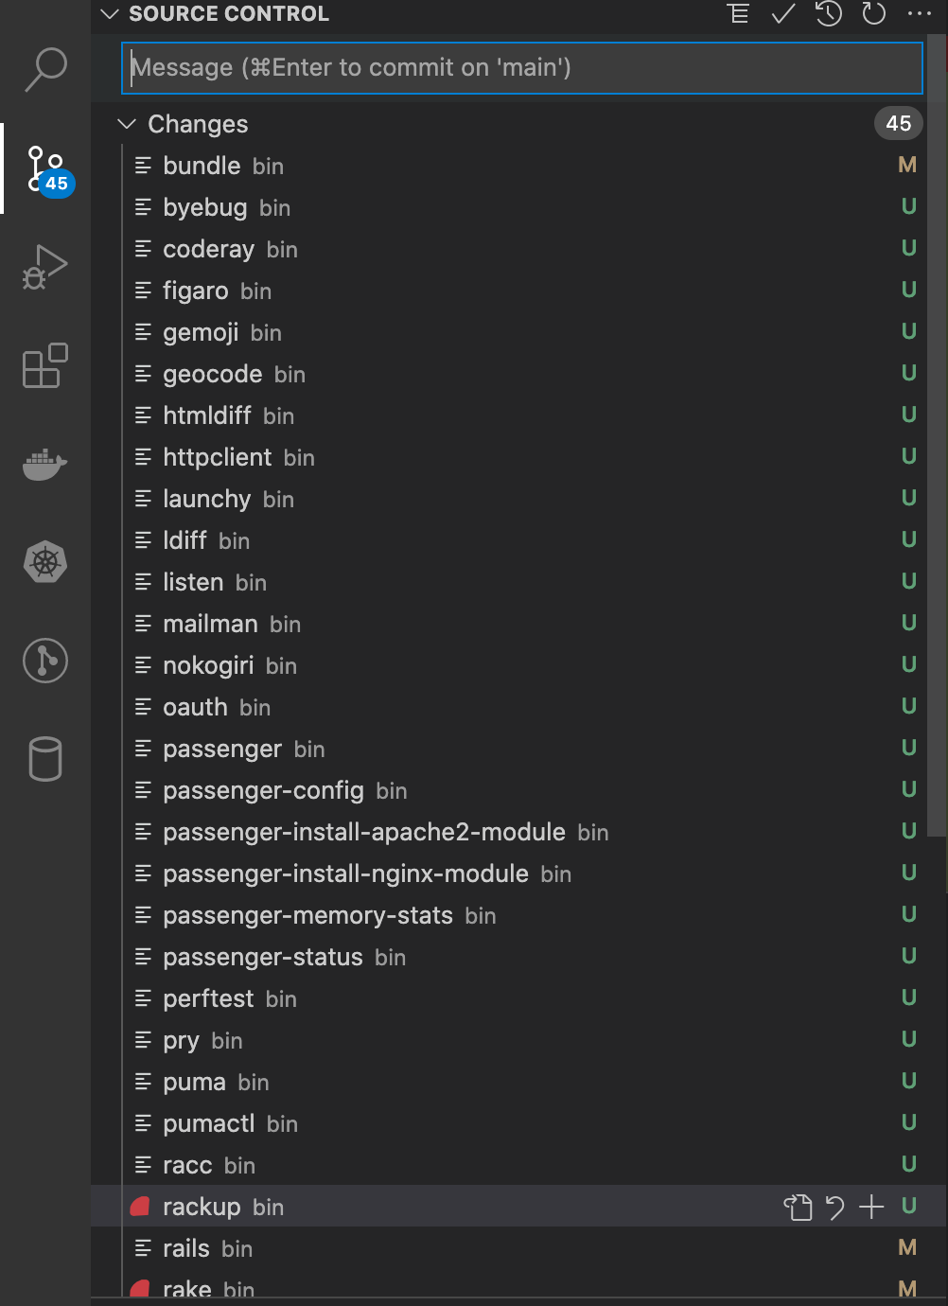The image size is (948, 1306).
Task: Click the Ruby file icon beside rackup
Action: point(141,1207)
